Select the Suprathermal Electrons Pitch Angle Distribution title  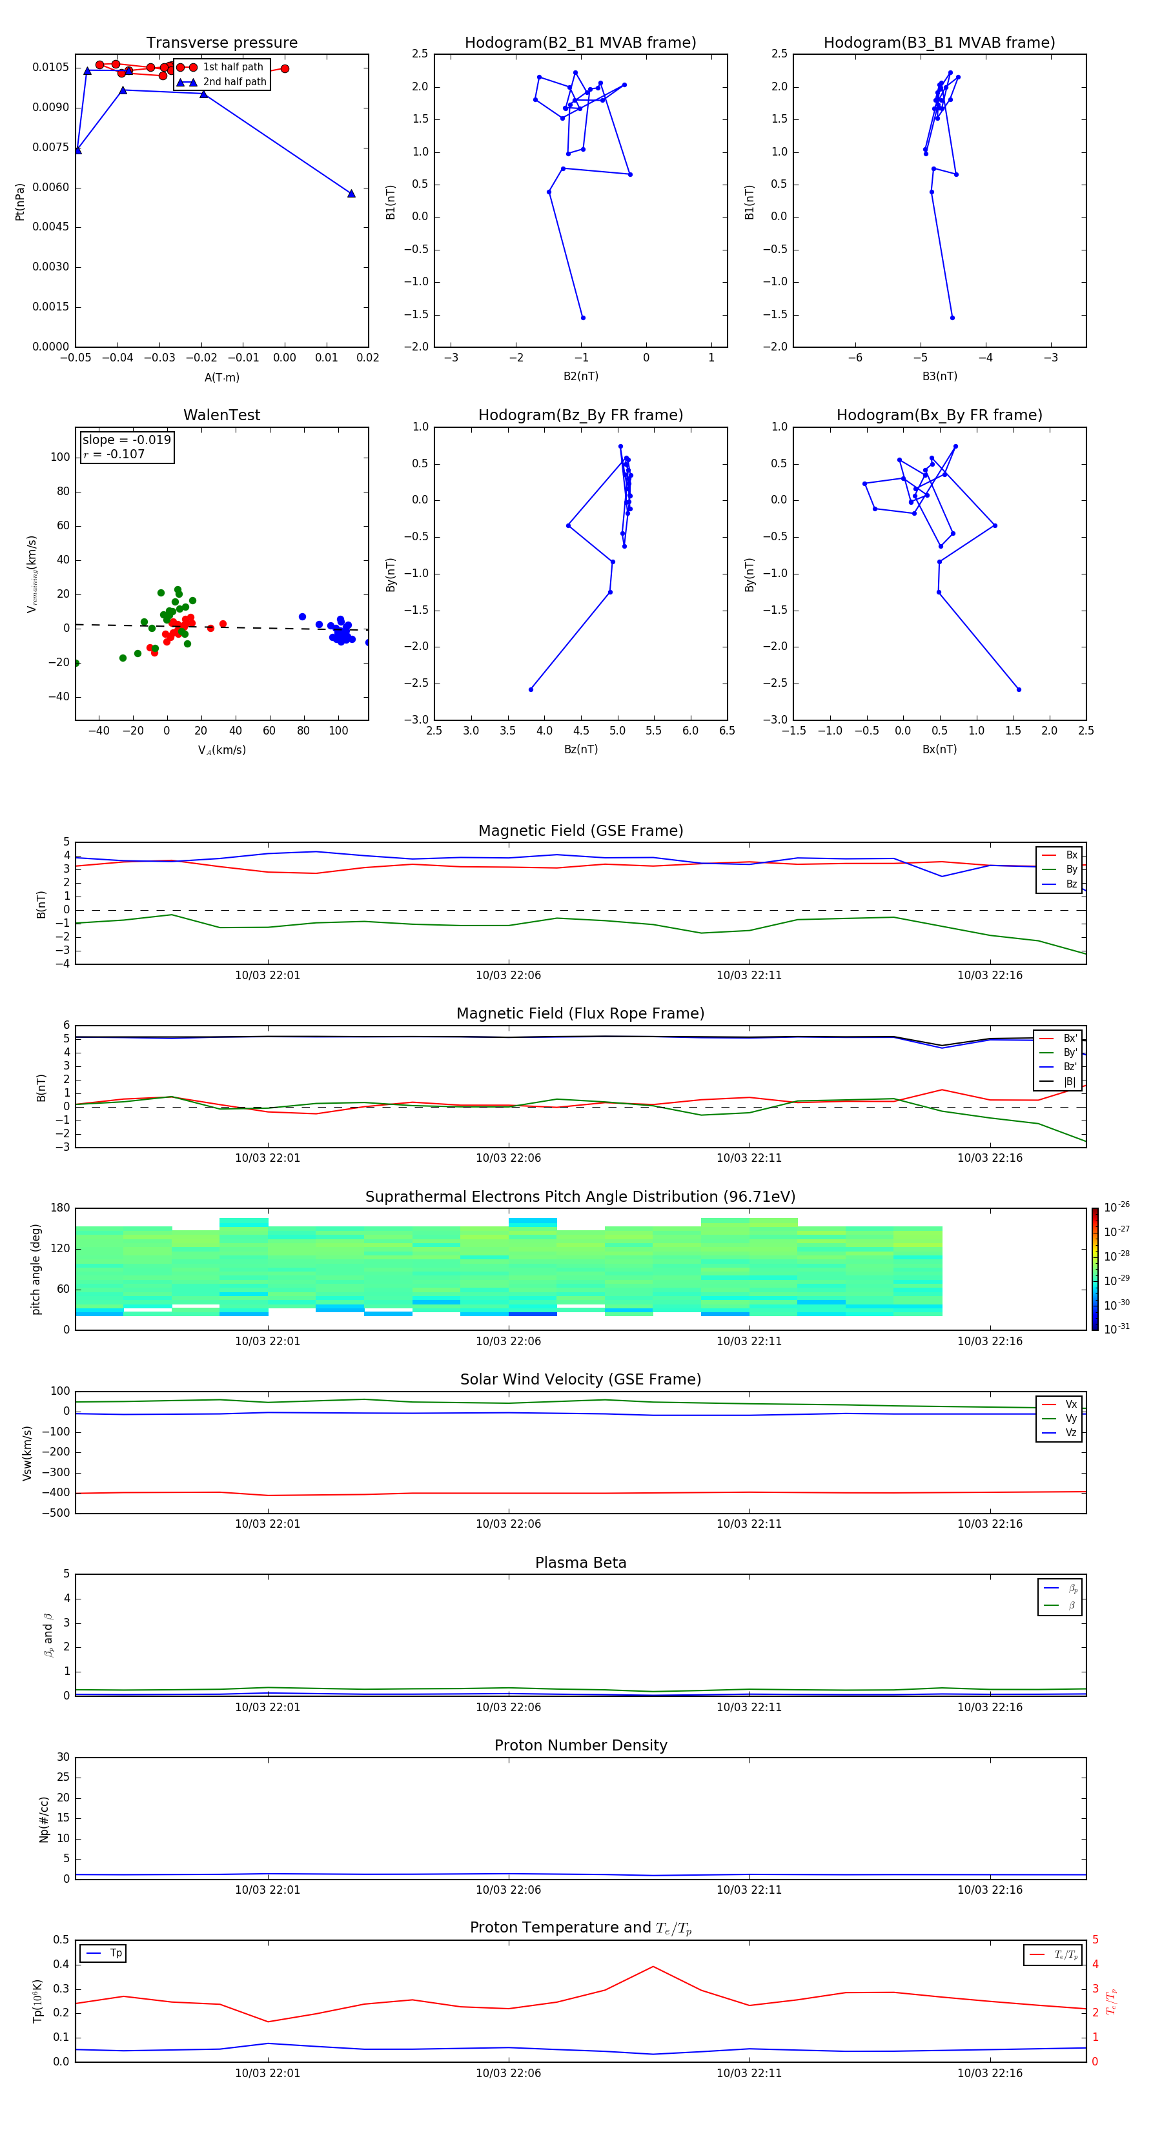(x=580, y=1197)
